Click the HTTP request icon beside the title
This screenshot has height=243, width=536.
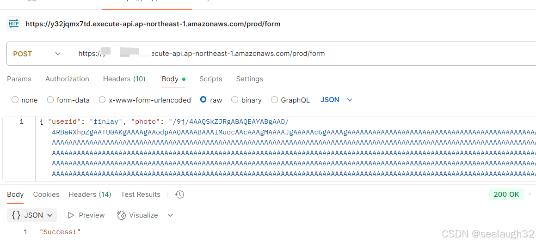[14, 24]
